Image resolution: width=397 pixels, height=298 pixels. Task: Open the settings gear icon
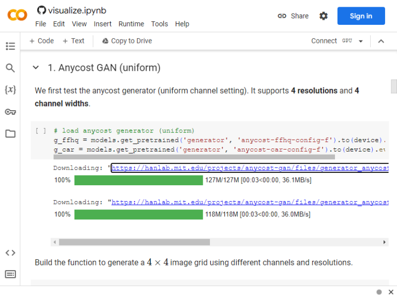point(323,16)
